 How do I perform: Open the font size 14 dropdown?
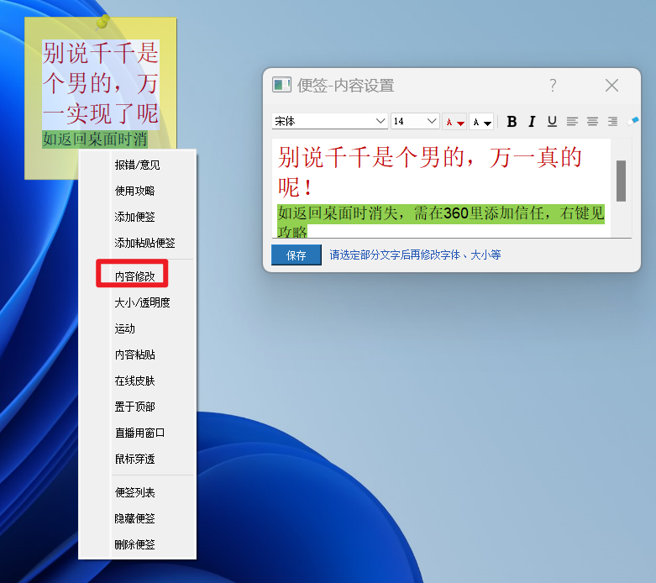tap(415, 121)
